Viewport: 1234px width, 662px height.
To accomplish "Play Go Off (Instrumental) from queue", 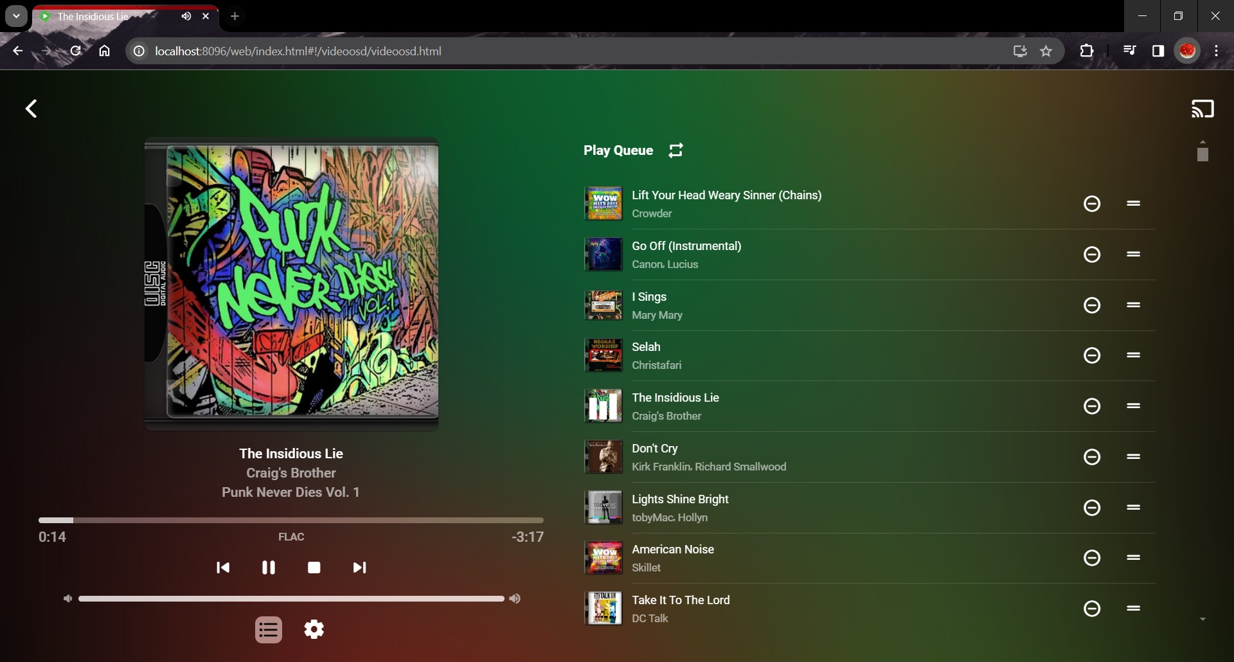I will tap(686, 246).
